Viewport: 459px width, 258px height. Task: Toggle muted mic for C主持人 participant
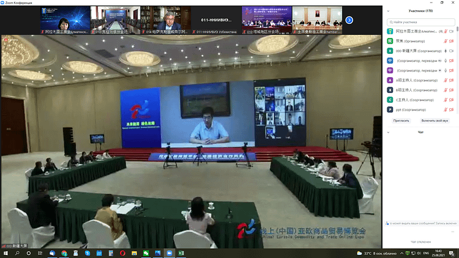(446, 100)
